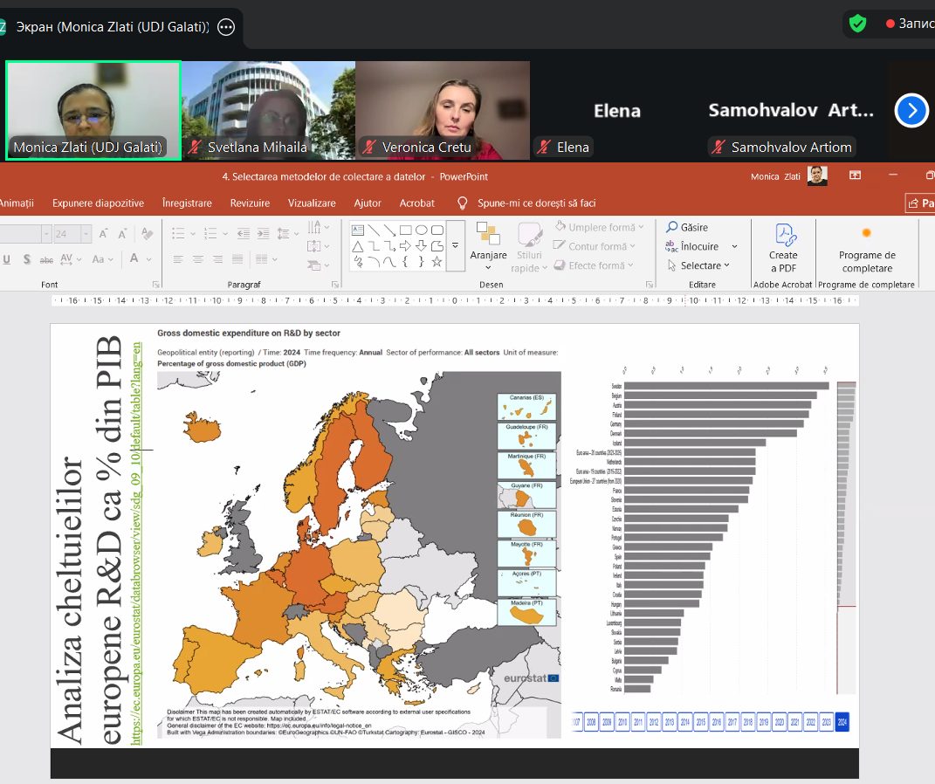Increase the font size with the larger A
Screen dimensions: 935x784
pos(103,234)
